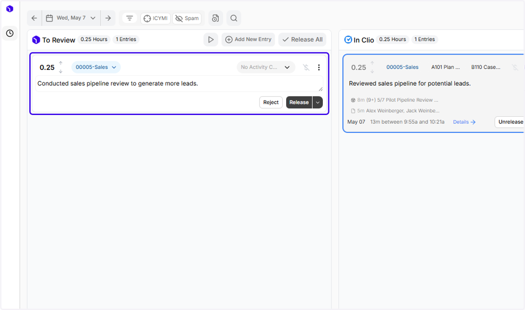This screenshot has width=525, height=310.
Task: Expand the Release button dropdown arrow
Action: (318, 102)
